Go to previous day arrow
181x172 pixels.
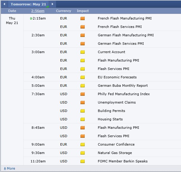(4, 4)
